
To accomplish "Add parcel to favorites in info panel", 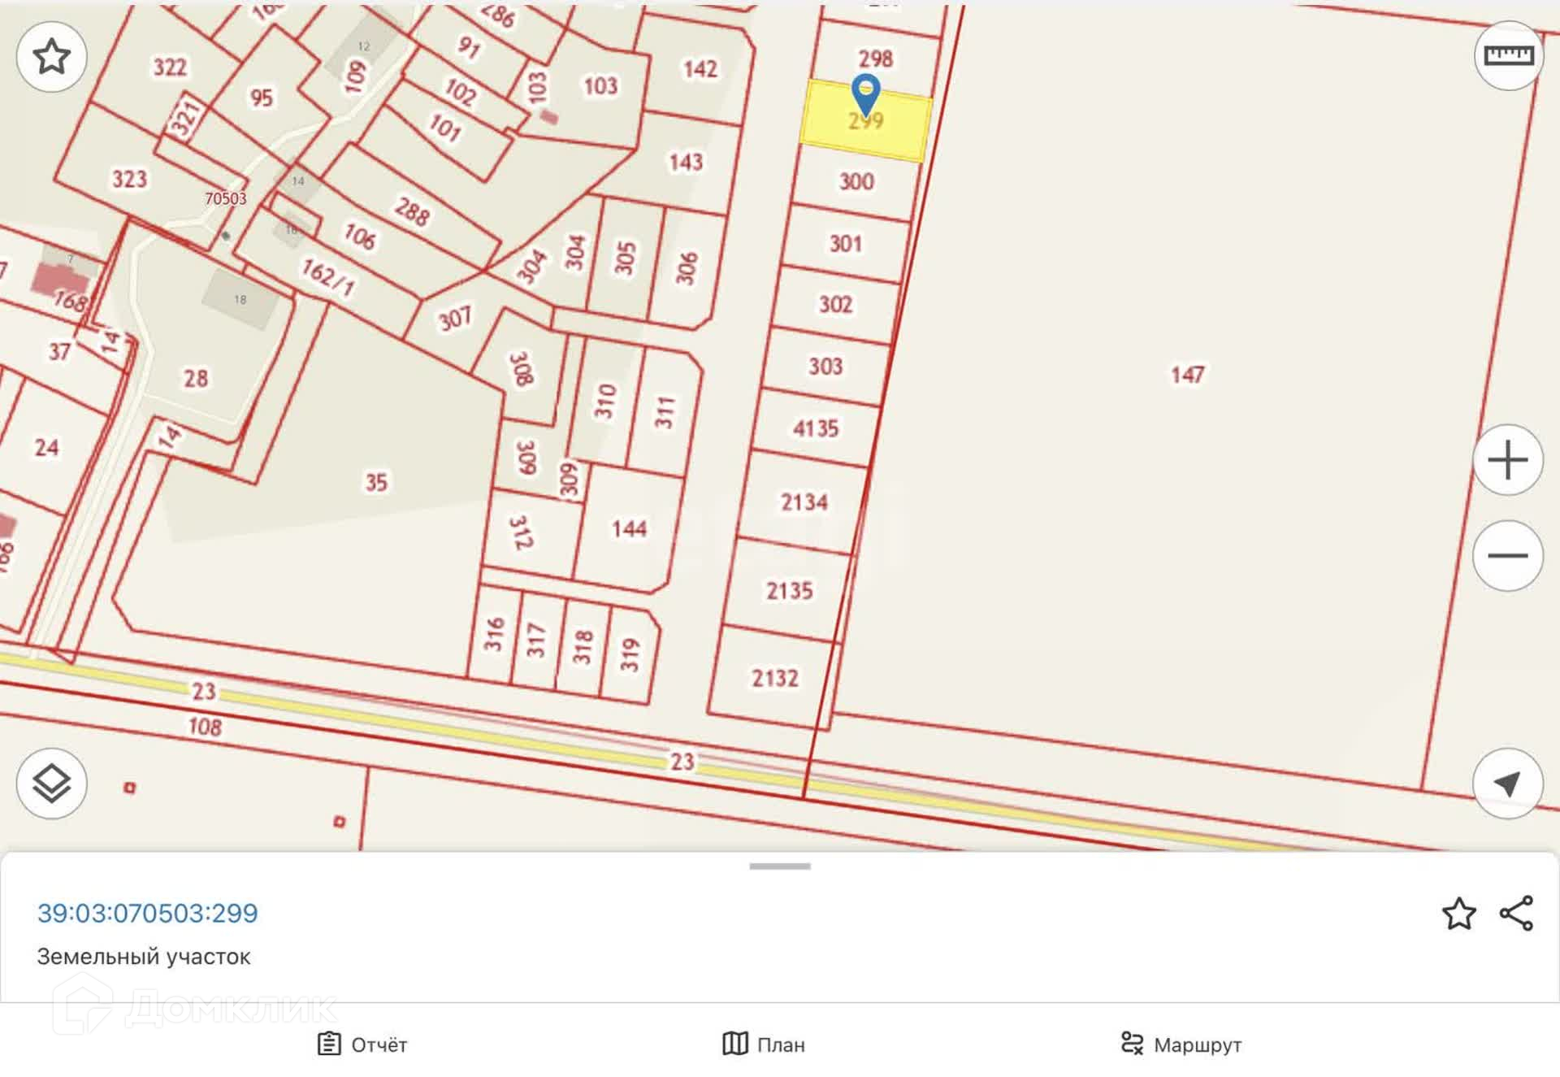I will tap(1458, 914).
